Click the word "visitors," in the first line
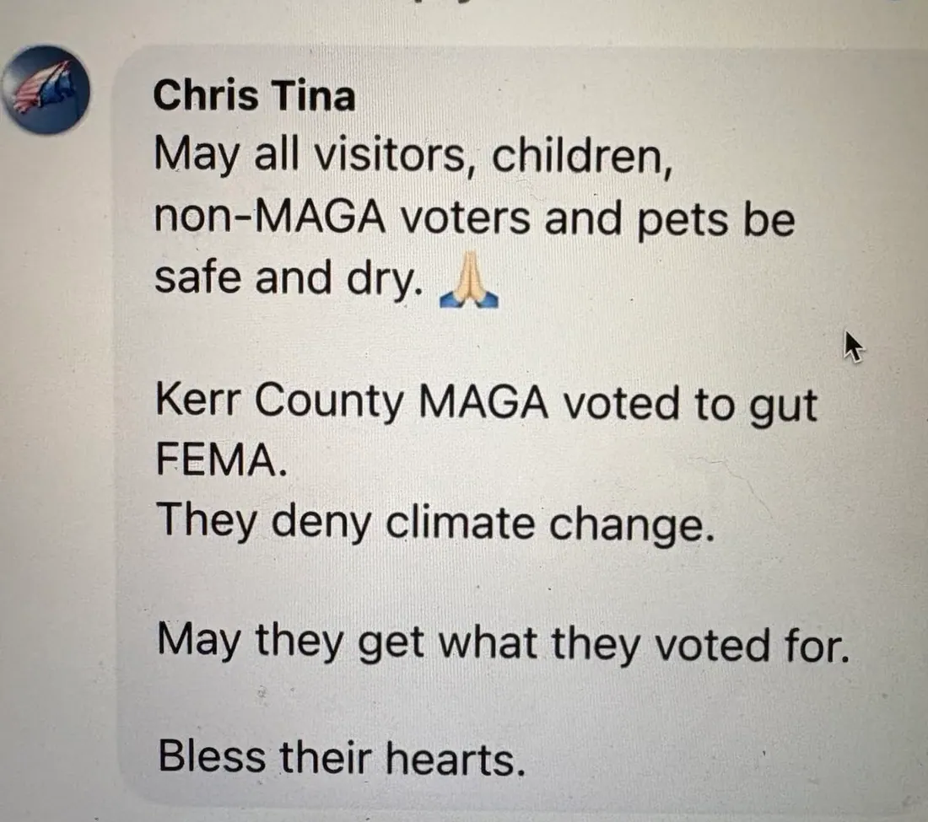This screenshot has width=928, height=822. [394, 156]
